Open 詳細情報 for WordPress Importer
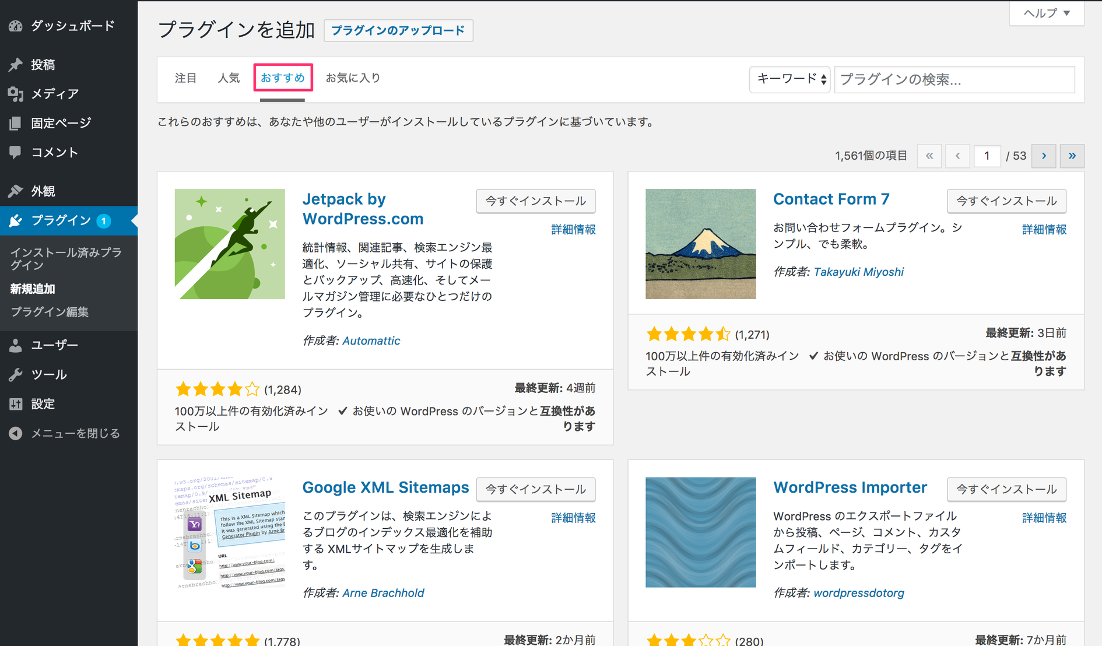1102x646 pixels. [x=1044, y=518]
